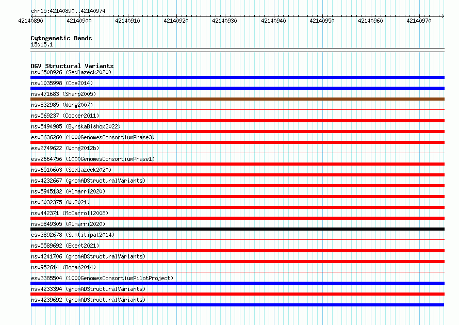459x325 pixels.
Task: Click the nsv471683 (Sharp2005) label
Action: [63, 94]
